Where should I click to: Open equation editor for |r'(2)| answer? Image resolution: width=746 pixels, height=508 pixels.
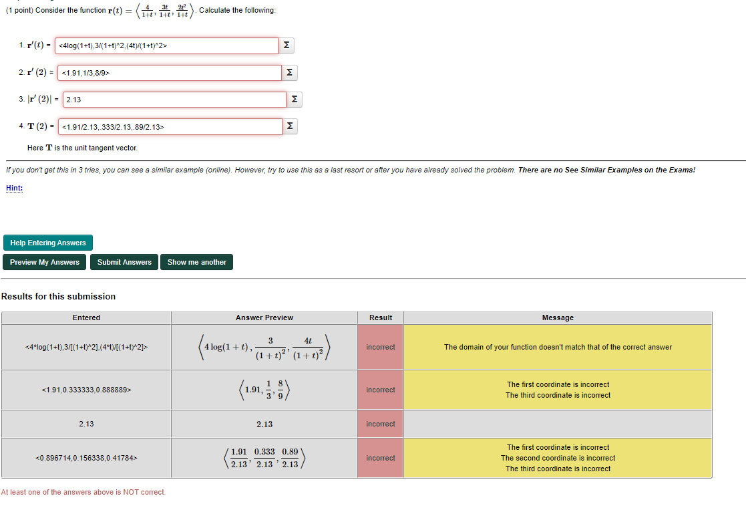(x=294, y=99)
